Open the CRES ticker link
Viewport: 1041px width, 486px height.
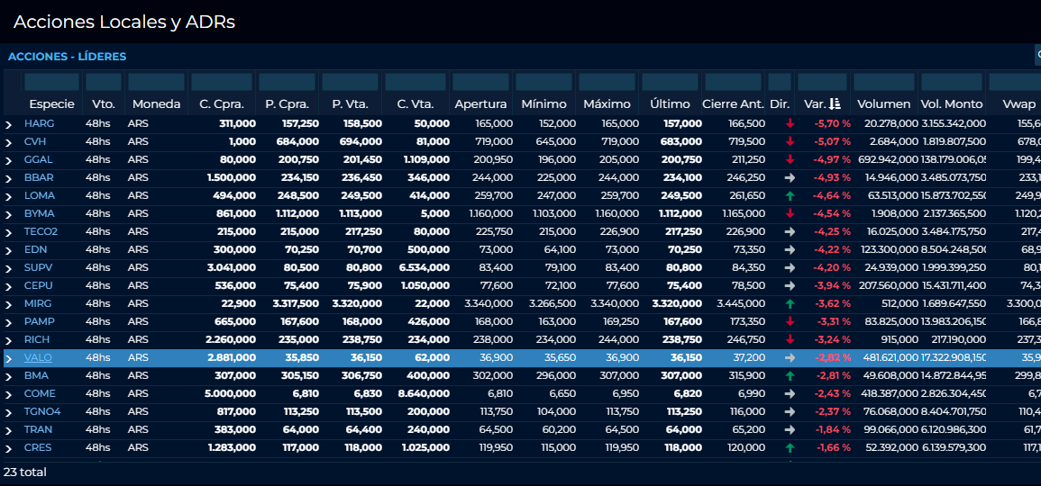(x=38, y=447)
